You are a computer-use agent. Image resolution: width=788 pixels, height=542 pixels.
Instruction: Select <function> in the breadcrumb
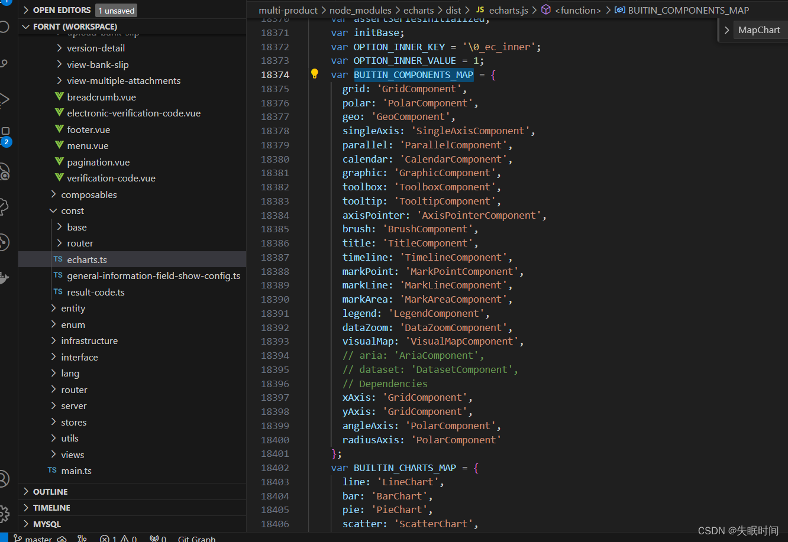tap(578, 10)
